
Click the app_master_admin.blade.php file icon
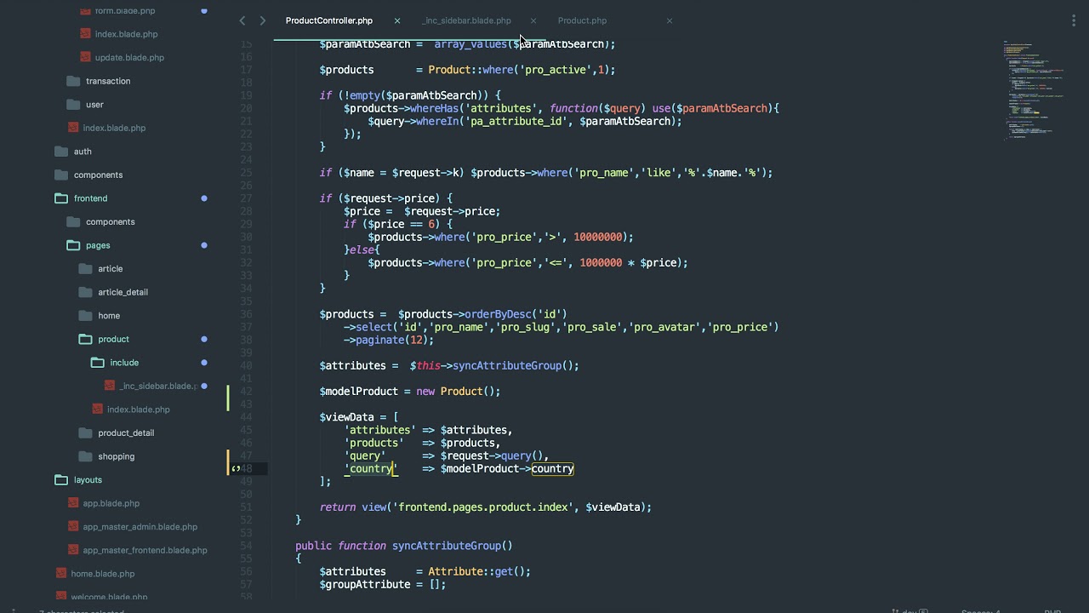73,527
